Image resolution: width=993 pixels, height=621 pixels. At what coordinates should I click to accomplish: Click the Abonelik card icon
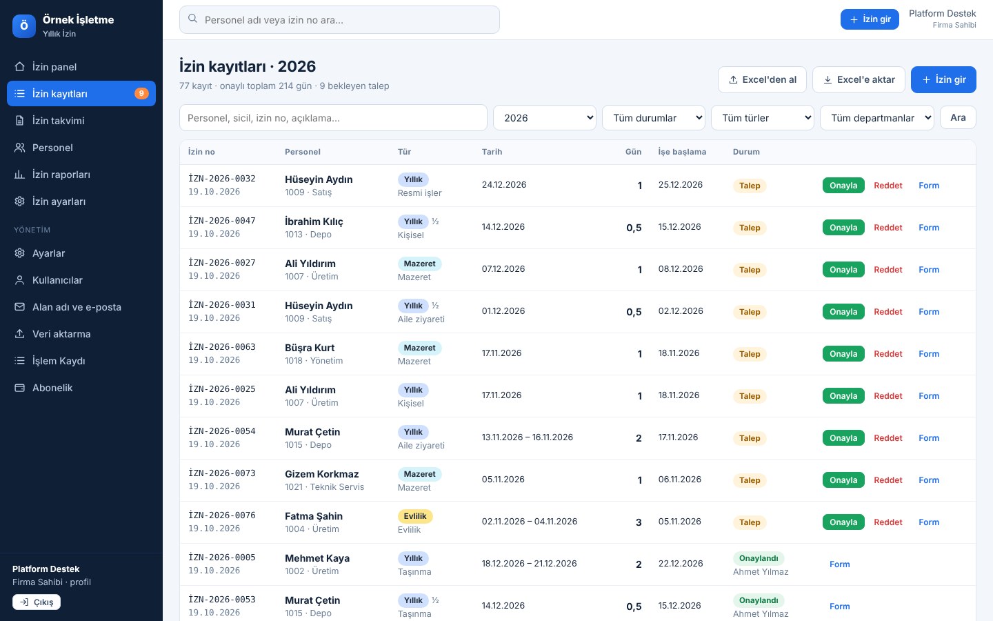point(20,388)
